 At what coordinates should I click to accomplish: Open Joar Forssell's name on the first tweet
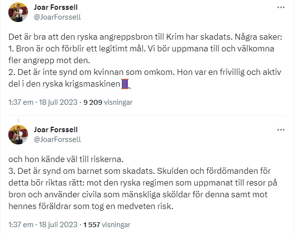click(57, 7)
